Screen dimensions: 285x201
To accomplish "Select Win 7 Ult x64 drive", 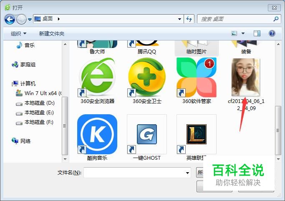I will click(39, 93).
